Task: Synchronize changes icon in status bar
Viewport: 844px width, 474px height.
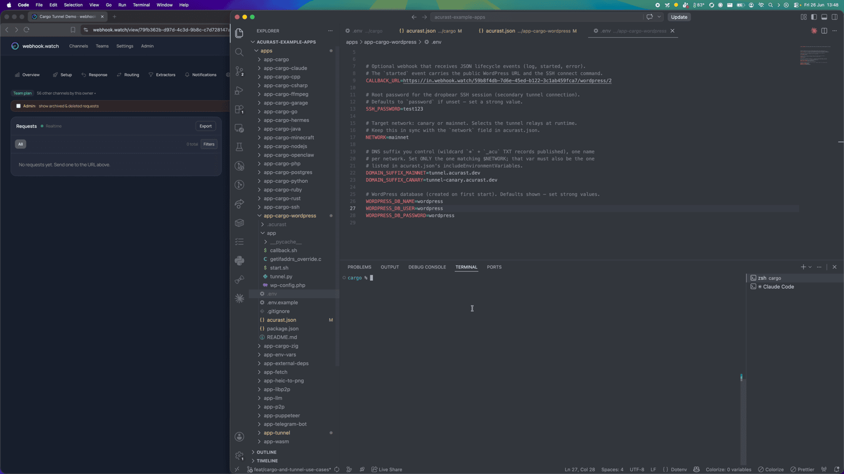Action: (337, 469)
